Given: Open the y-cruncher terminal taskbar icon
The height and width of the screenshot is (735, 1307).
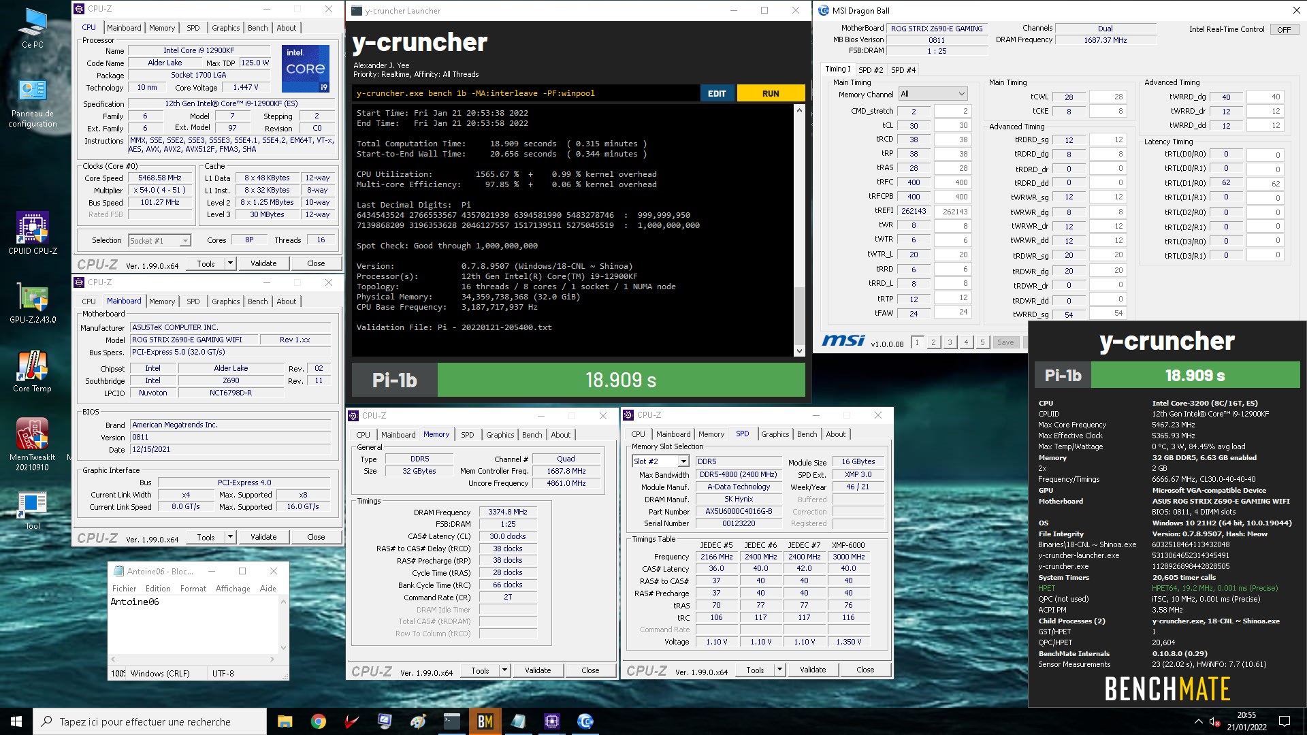Looking at the screenshot, I should click(451, 721).
